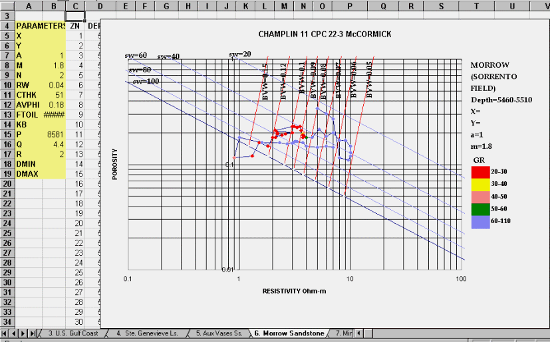Select the yellow 30-40 GR legend swatch
Screen dimensions: 550x342
(x=480, y=184)
